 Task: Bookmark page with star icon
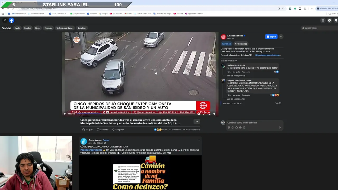pos(283,8)
